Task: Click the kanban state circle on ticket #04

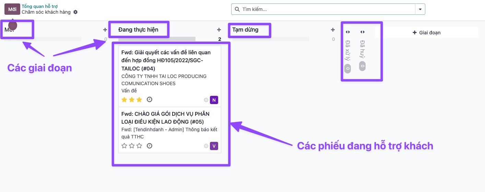Action: (x=206, y=100)
